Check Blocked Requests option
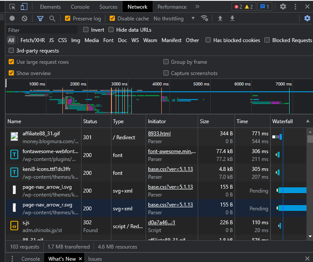Screen dimensions: 313x262 267,40
